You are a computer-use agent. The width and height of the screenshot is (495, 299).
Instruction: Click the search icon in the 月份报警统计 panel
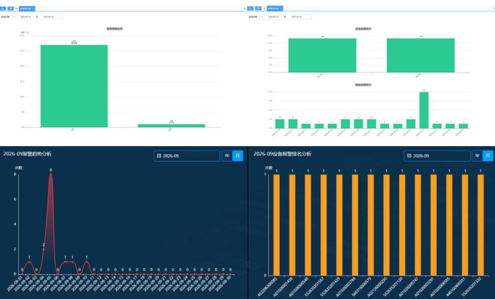250,9
